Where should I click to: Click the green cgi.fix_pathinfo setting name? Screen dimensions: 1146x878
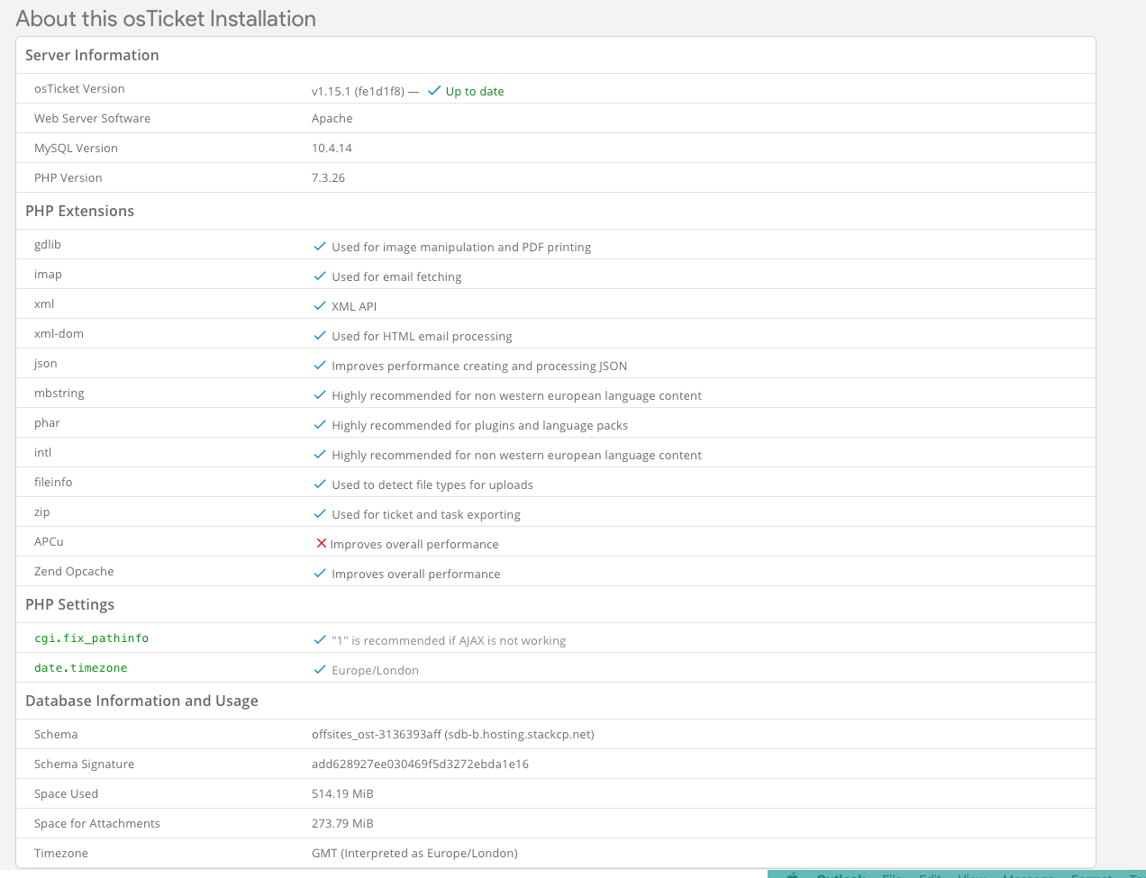click(x=91, y=638)
